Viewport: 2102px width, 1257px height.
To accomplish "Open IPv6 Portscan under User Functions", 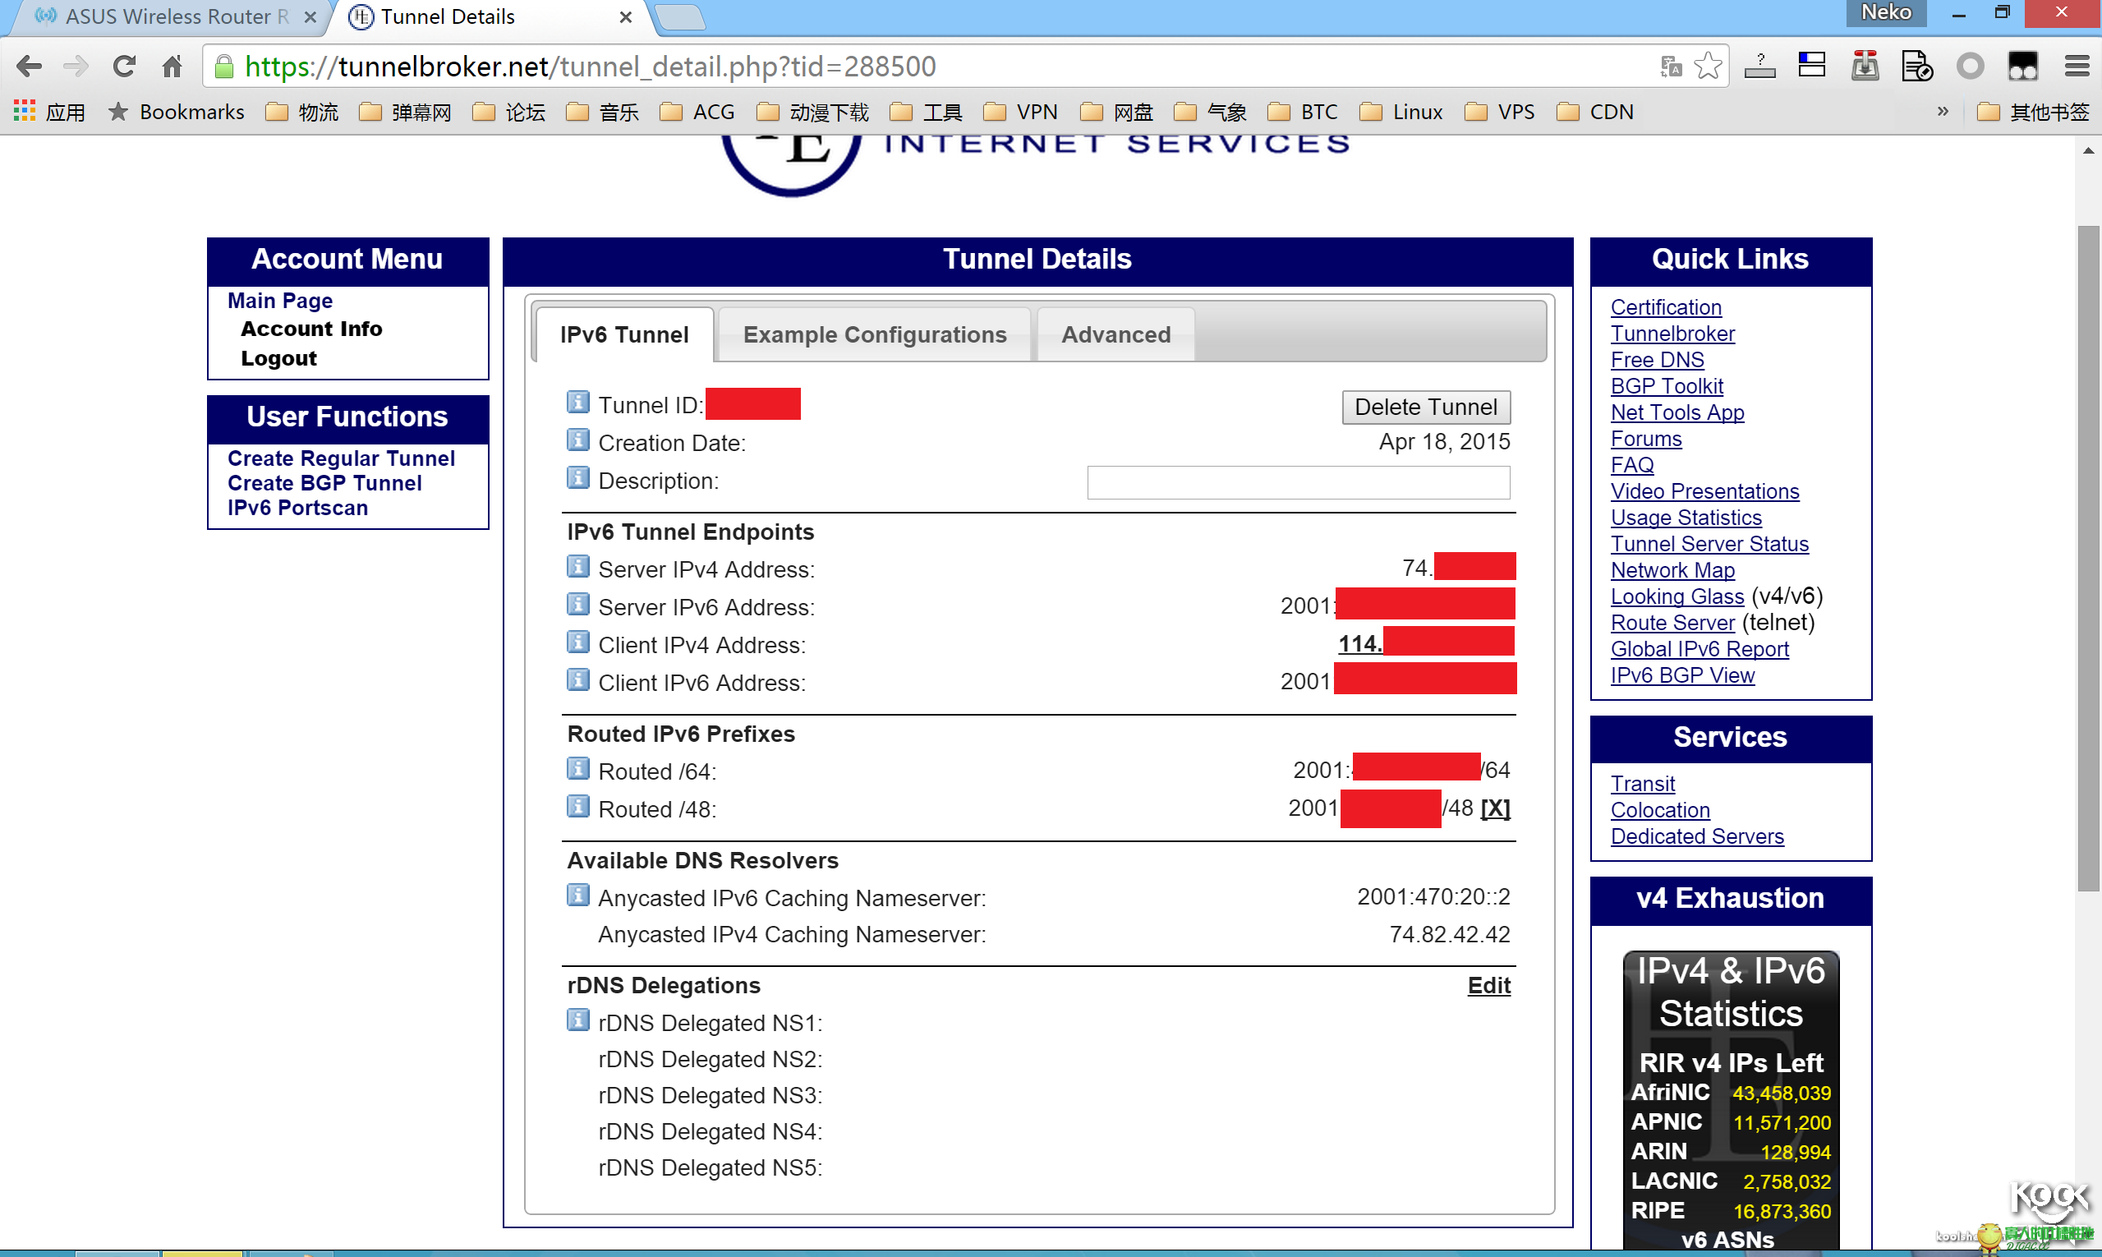I will click(298, 508).
